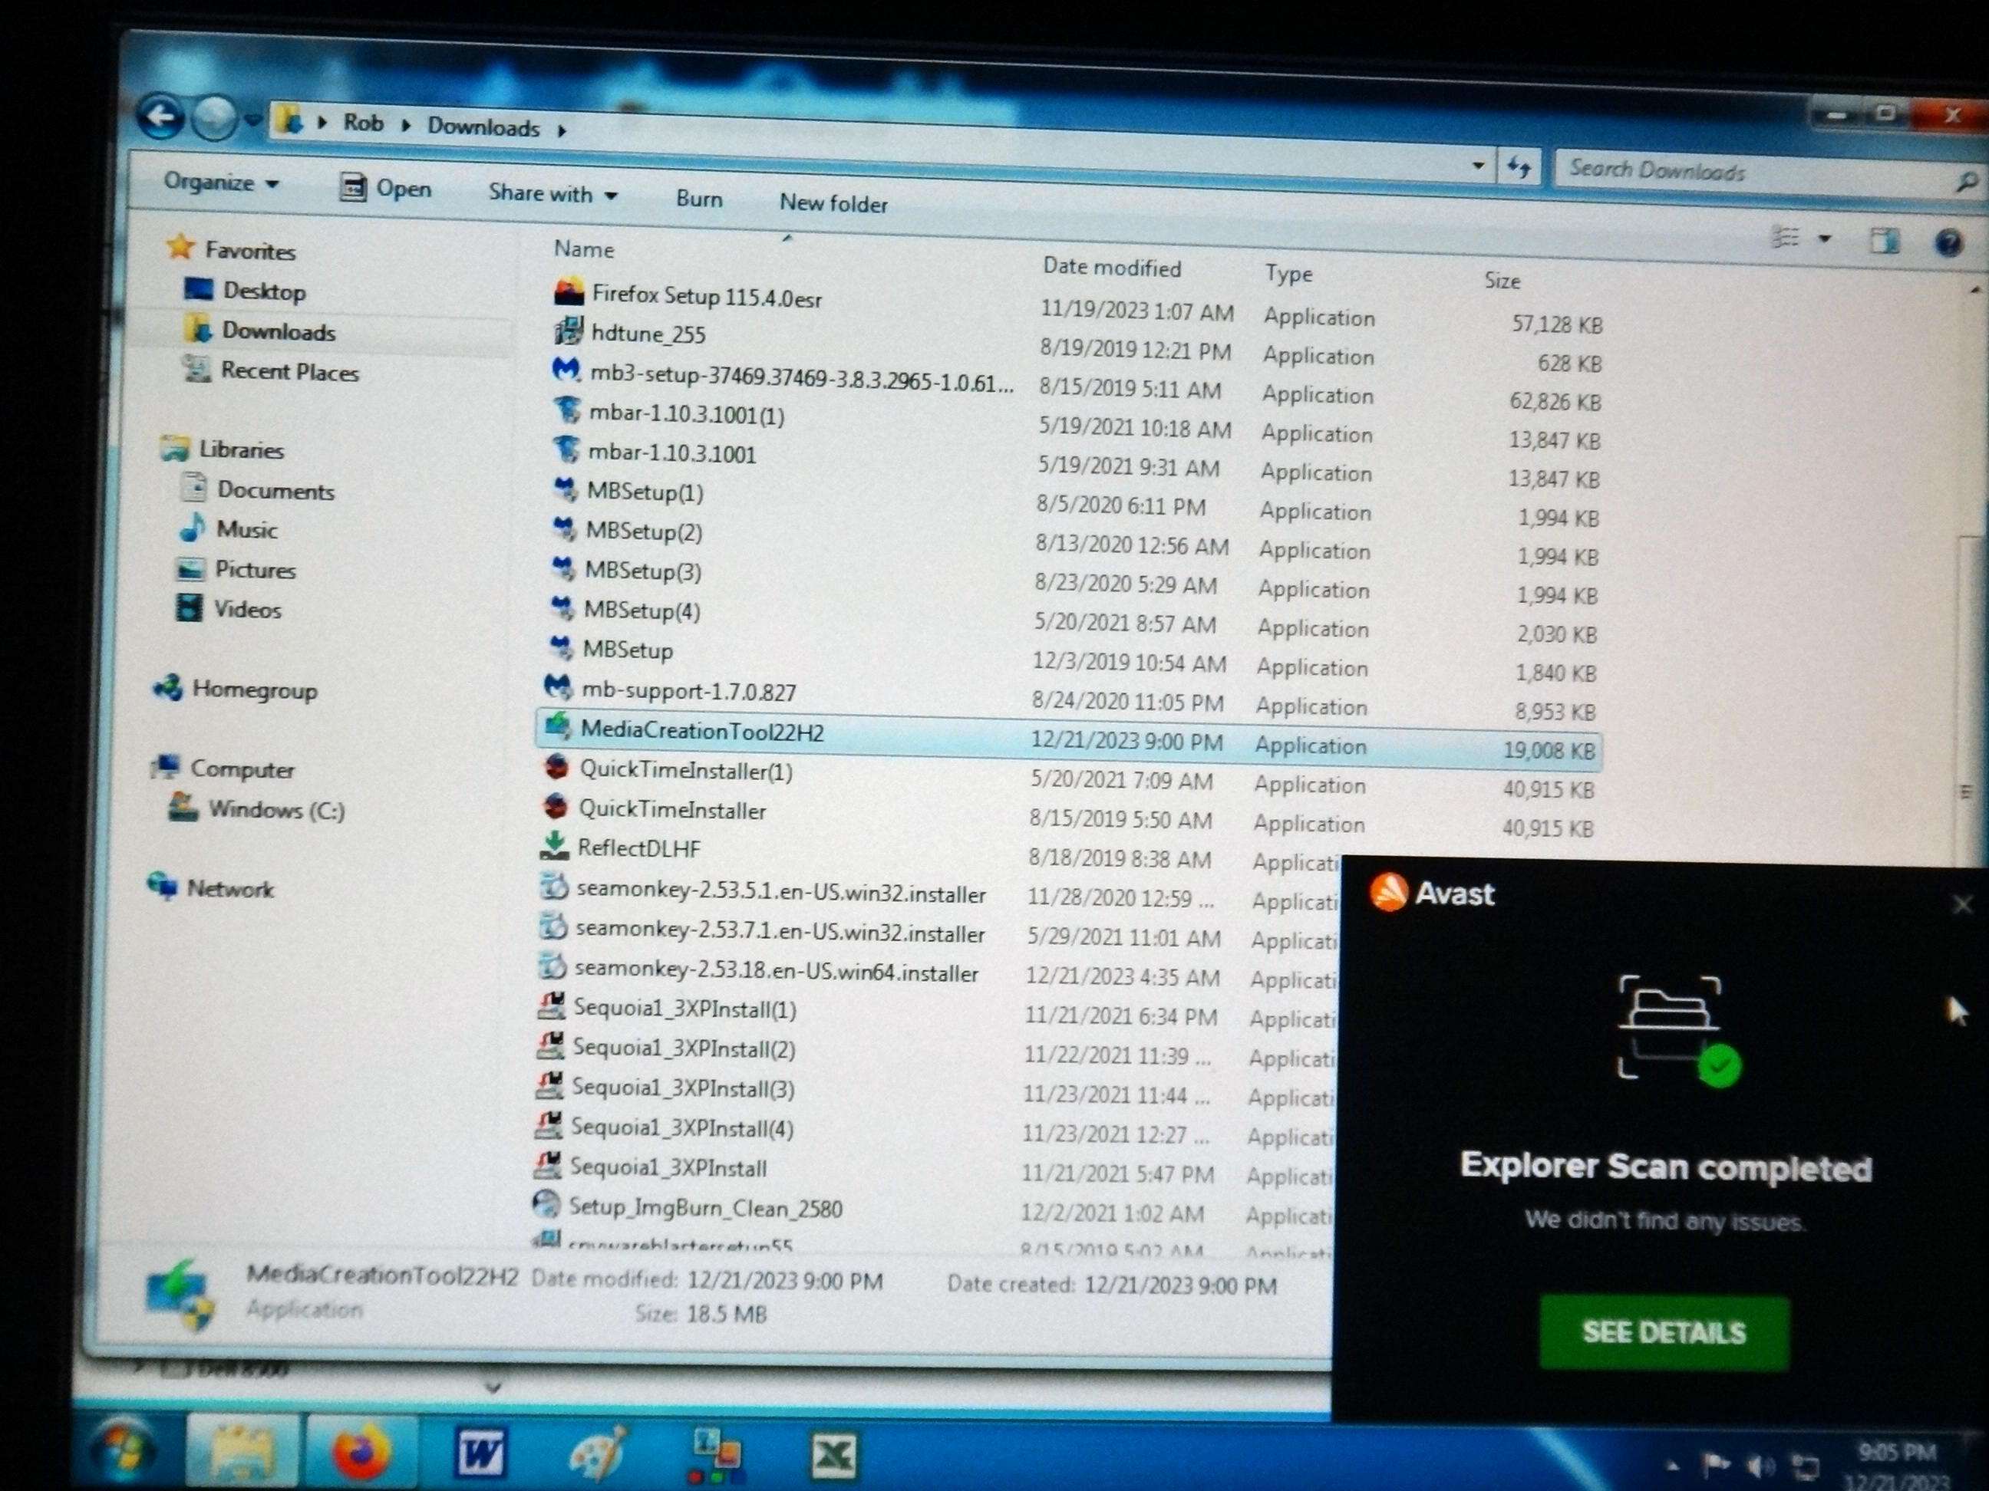Open Explorer Help icon
This screenshot has width=1989, height=1491.
point(1948,242)
